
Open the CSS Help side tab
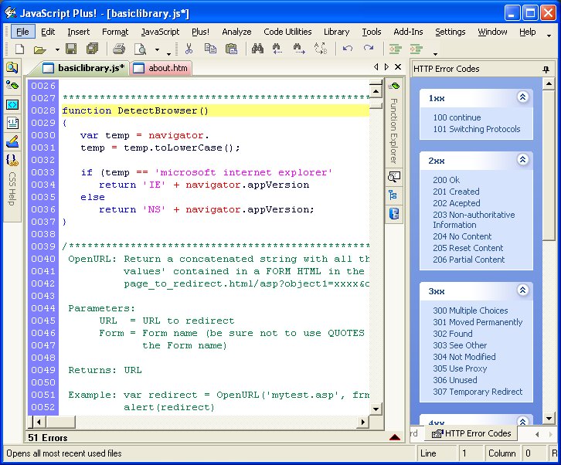pos(12,189)
